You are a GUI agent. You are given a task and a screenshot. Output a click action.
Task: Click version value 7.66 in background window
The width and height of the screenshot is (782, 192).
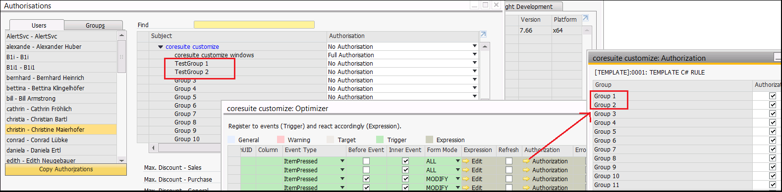526,31
